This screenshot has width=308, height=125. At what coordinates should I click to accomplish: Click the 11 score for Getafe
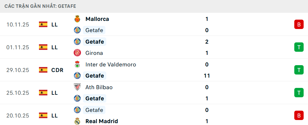(x=207, y=76)
